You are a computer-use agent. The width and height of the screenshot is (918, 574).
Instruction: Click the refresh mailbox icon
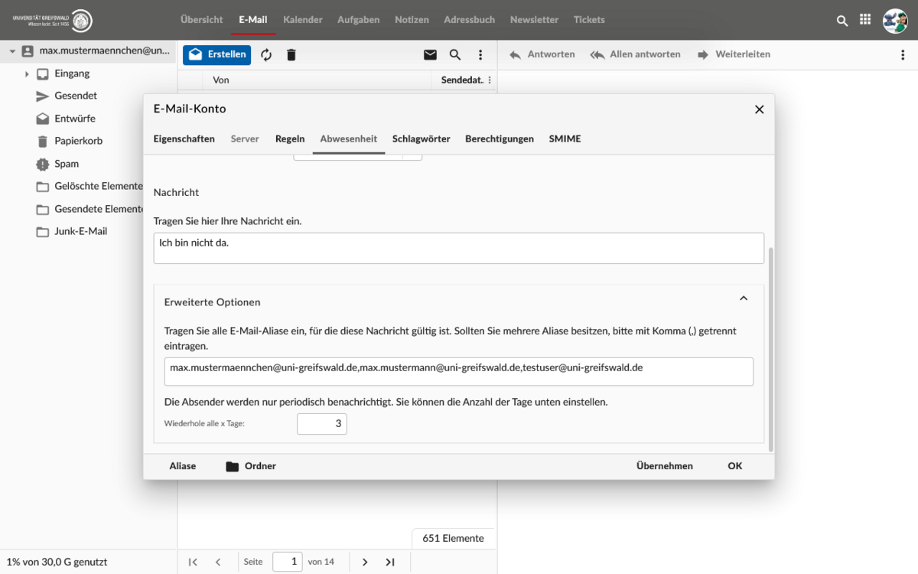(266, 55)
